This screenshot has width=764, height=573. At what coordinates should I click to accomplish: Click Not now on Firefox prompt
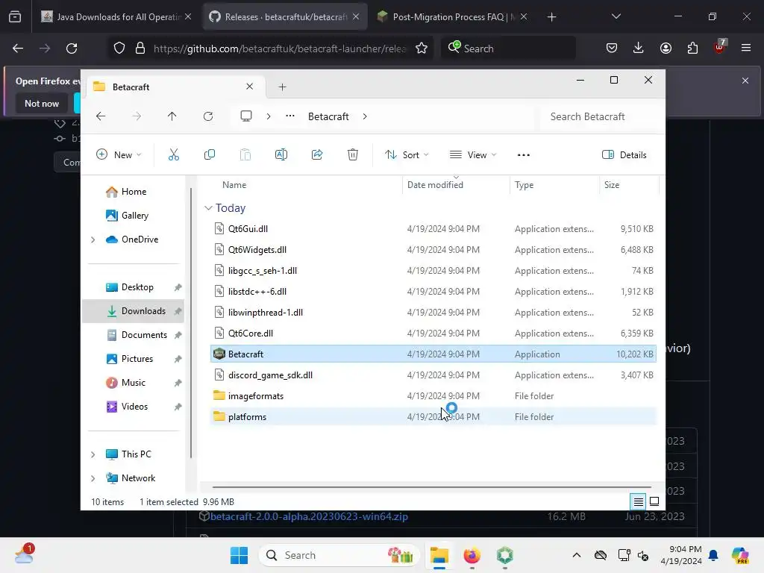pos(42,103)
